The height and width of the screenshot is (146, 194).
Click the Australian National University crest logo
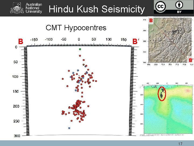point(17,8)
